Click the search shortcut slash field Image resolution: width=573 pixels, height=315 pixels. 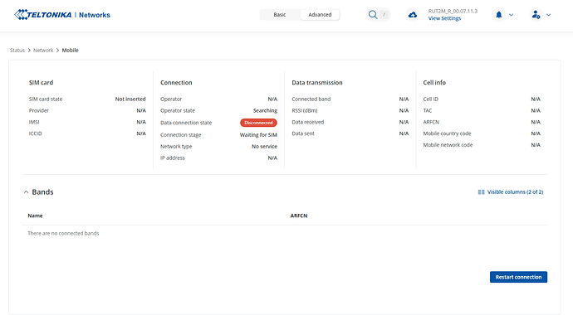tap(384, 15)
